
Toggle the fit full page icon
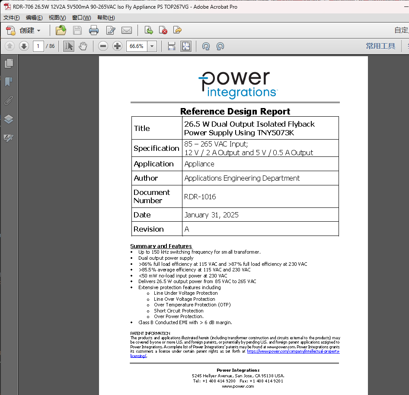186,46
